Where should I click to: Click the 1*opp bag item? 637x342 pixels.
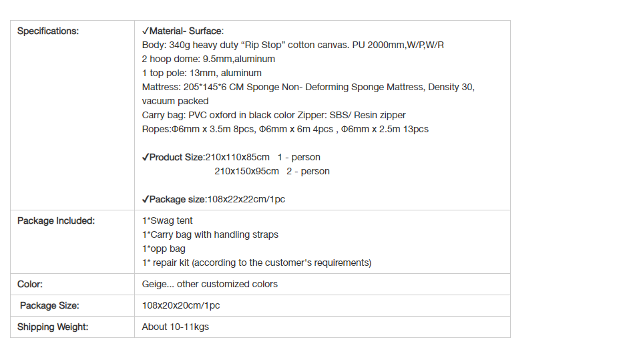tap(164, 249)
